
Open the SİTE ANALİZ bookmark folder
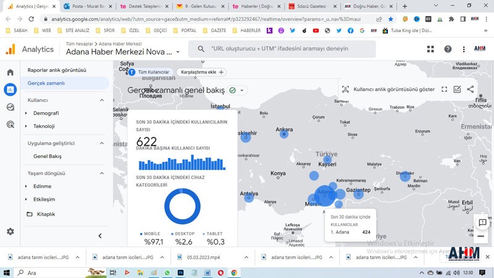(x=73, y=30)
